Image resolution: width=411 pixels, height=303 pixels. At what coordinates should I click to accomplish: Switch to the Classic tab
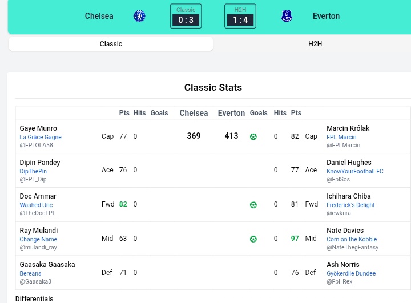click(x=111, y=43)
